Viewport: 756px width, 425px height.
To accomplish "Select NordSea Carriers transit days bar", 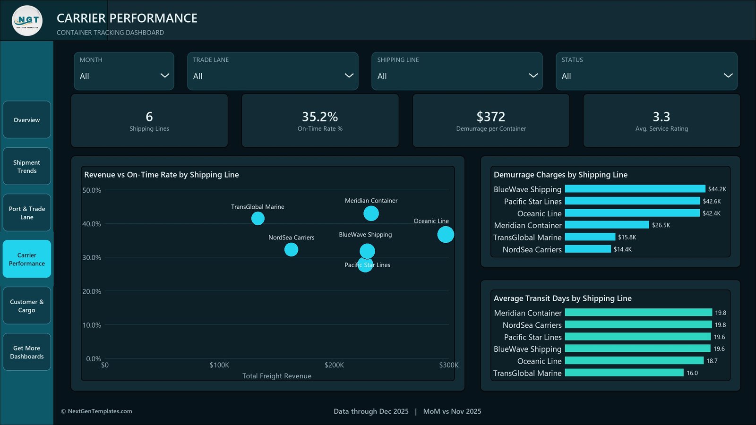I will point(638,324).
